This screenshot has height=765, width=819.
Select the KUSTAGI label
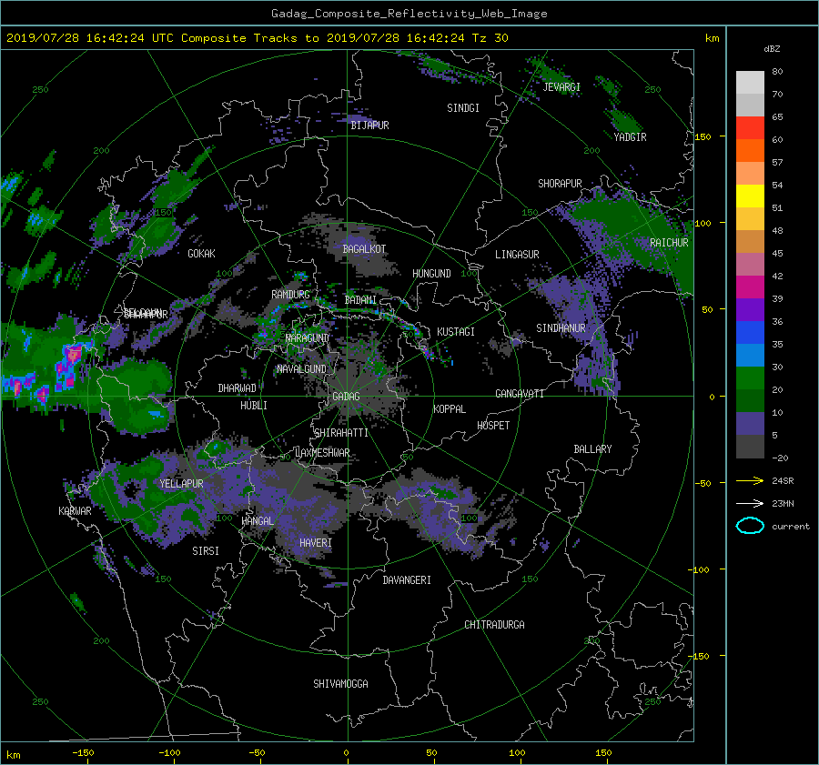coord(456,332)
